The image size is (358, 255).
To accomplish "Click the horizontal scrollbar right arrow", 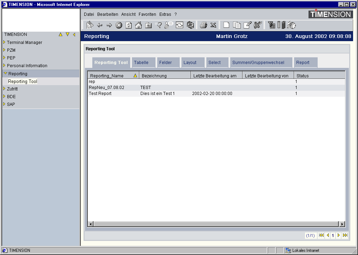I will (342, 224).
